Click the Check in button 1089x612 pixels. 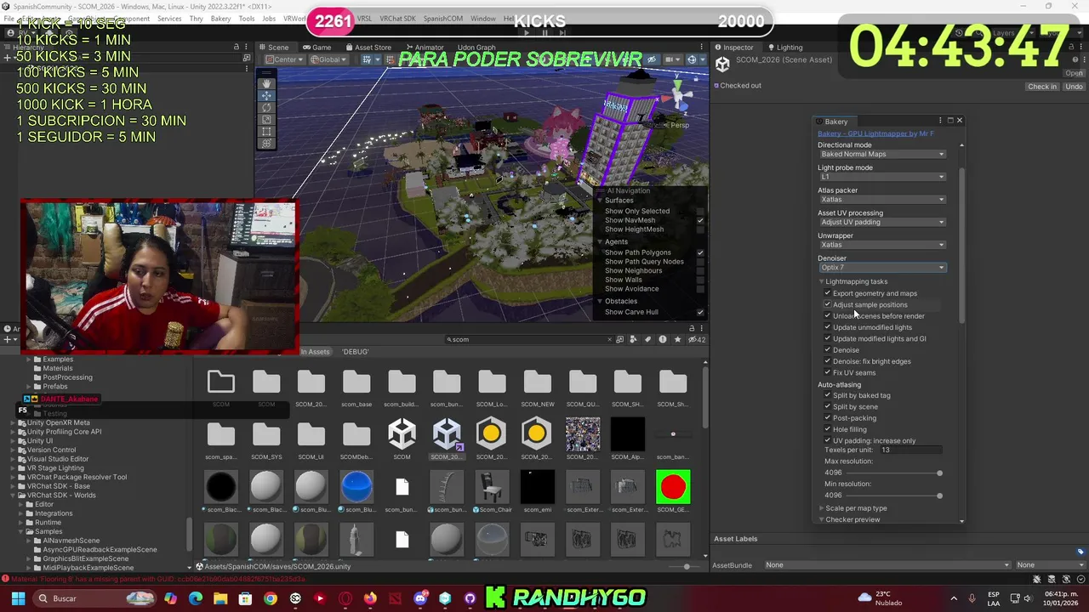(1041, 87)
